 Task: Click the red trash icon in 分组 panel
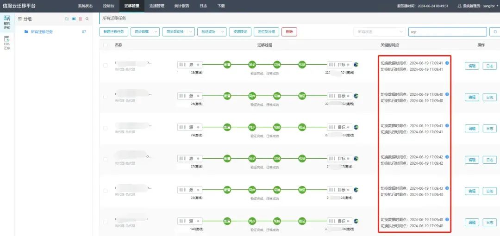tap(81, 19)
